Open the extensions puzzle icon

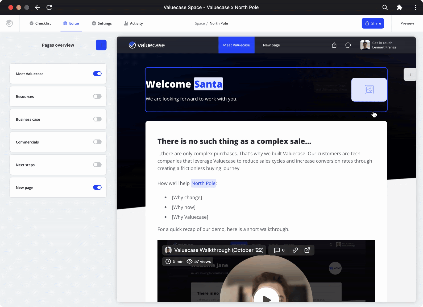[399, 7]
